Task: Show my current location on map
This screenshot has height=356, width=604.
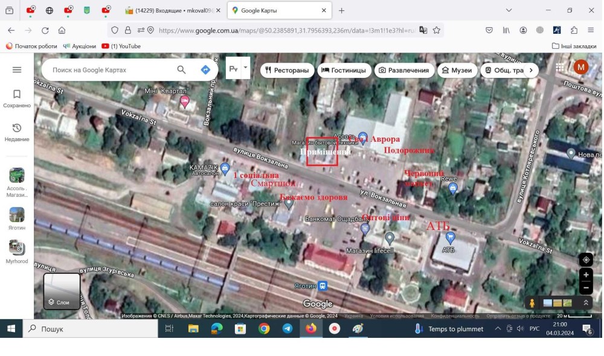Action: coord(586,260)
